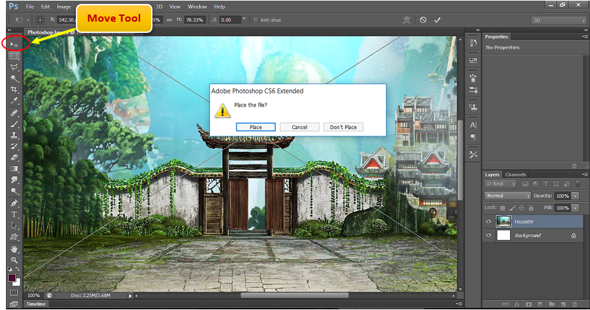
Task: Click the horizontal canvas scrollbar
Action: (x=294, y=296)
